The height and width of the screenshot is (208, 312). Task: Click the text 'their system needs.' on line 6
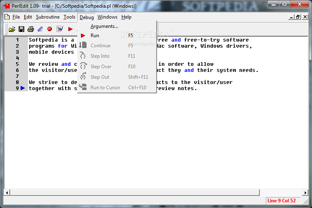pyautogui.click(x=228, y=70)
